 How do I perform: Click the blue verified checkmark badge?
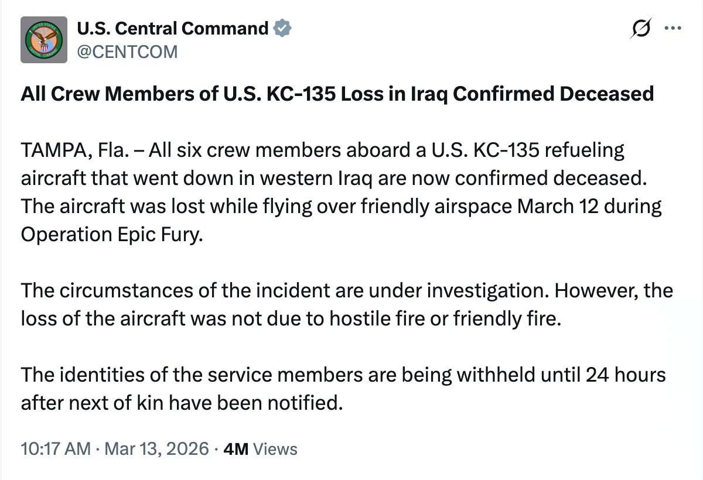coord(283,28)
